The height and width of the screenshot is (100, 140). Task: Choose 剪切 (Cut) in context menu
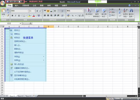coord(28,30)
